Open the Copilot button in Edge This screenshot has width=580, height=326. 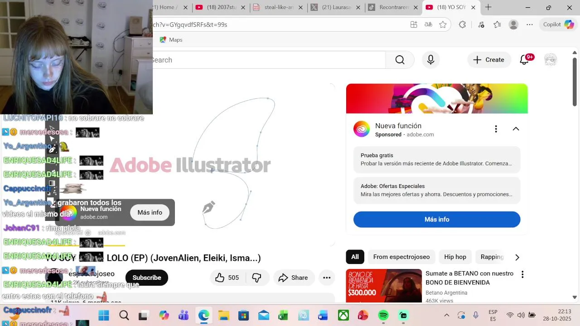point(559,24)
